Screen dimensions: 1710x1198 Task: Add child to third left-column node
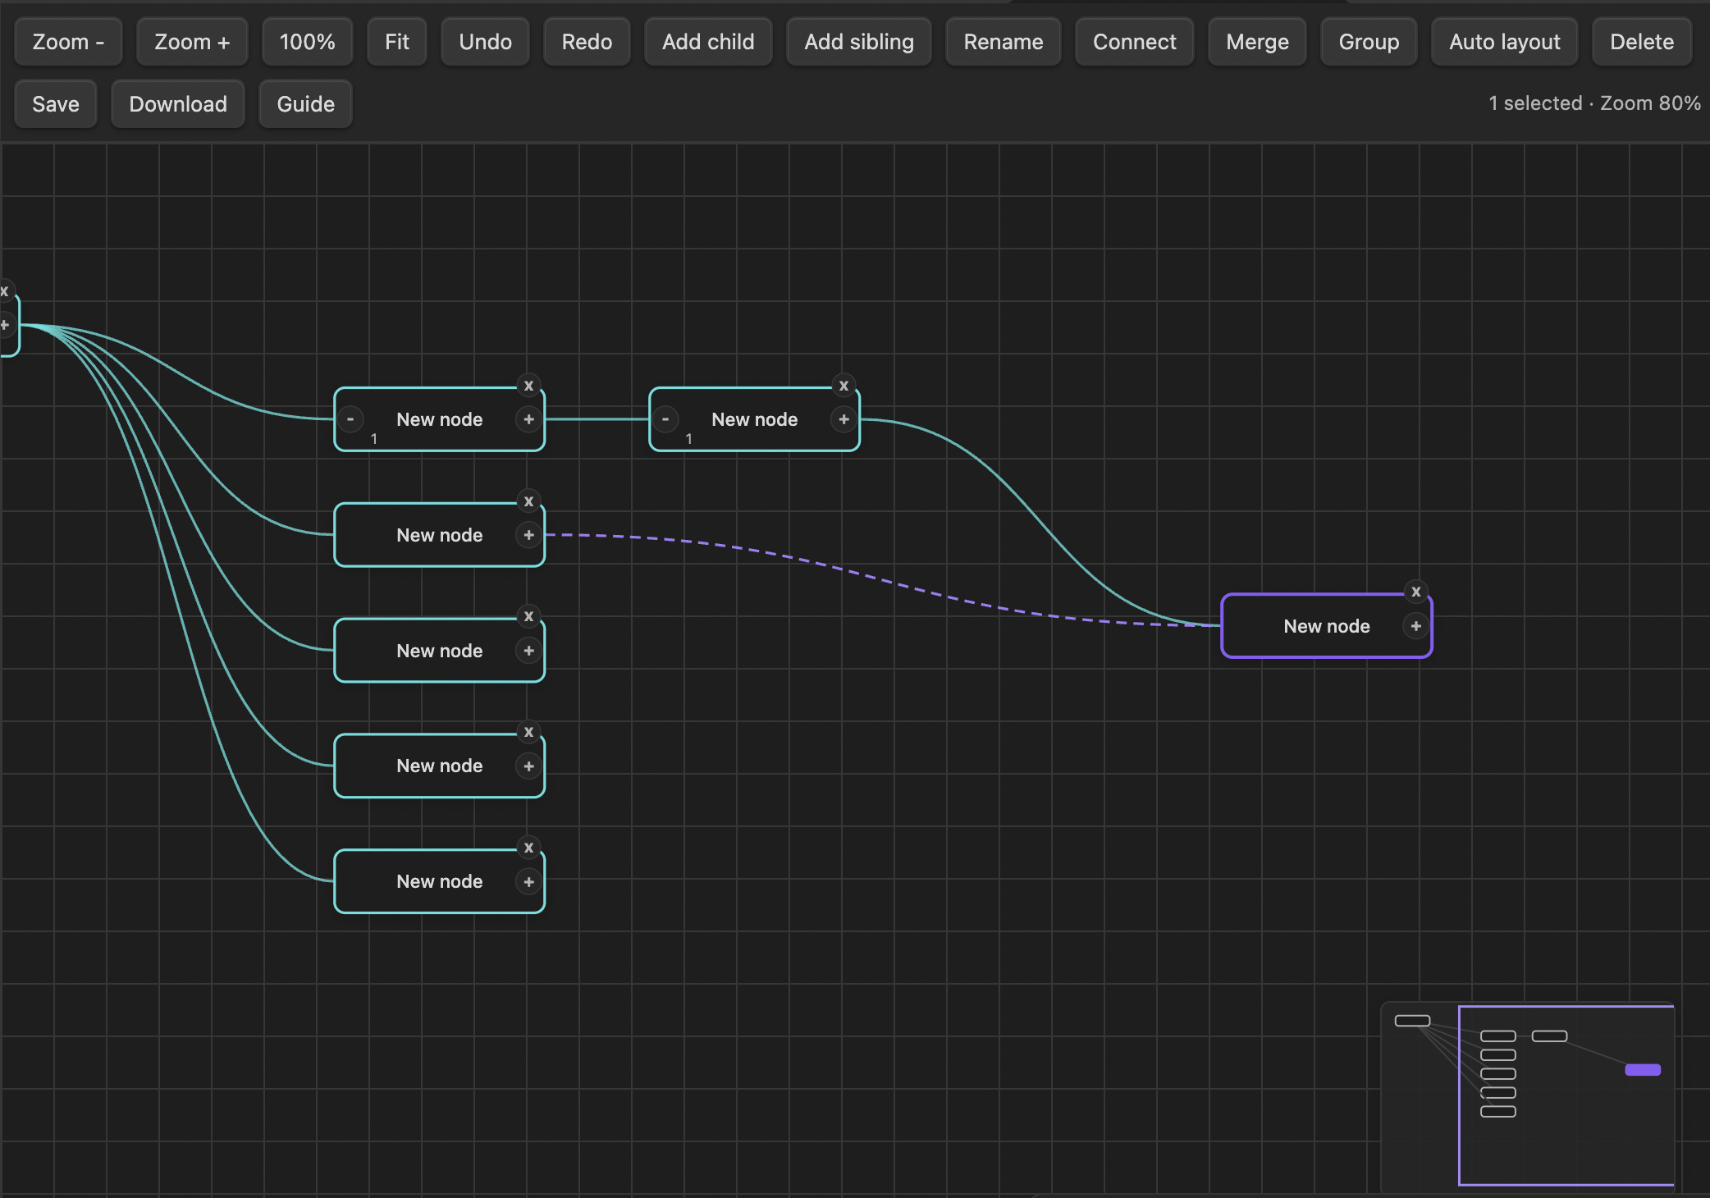[528, 651]
